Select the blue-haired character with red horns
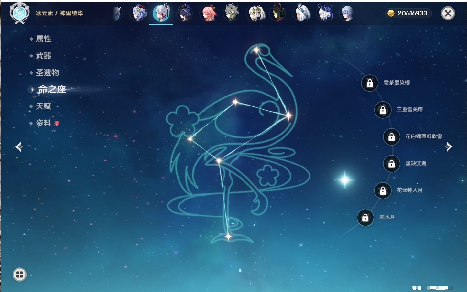This screenshot has width=467, height=292. (138, 14)
